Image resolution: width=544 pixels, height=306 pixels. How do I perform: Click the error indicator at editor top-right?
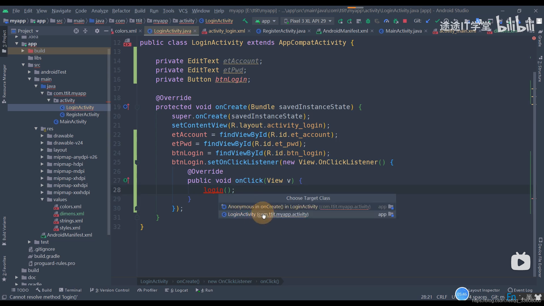click(534, 38)
